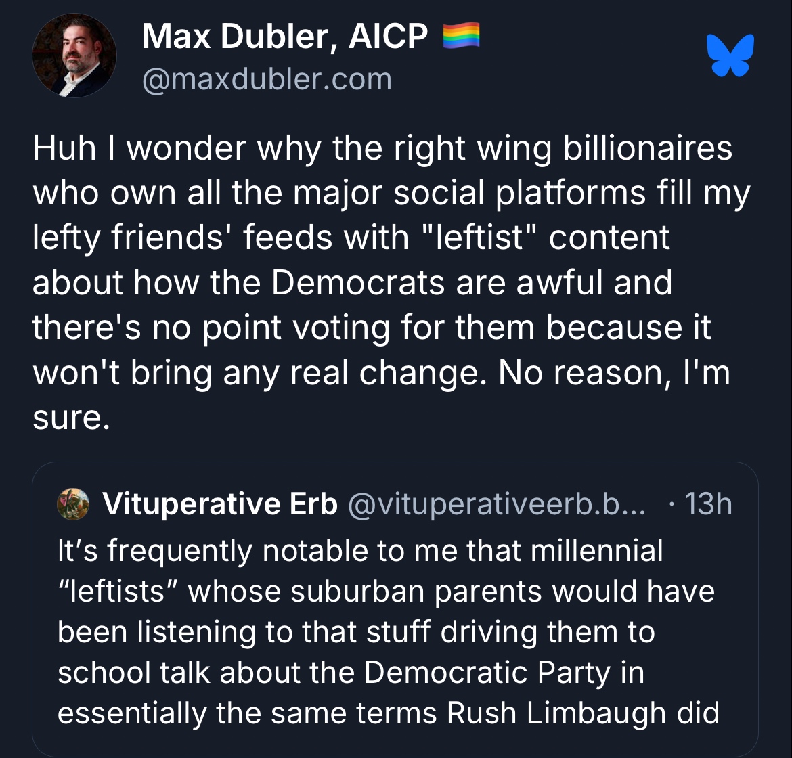Click the rainbow flag emoji beside the name

click(x=461, y=36)
